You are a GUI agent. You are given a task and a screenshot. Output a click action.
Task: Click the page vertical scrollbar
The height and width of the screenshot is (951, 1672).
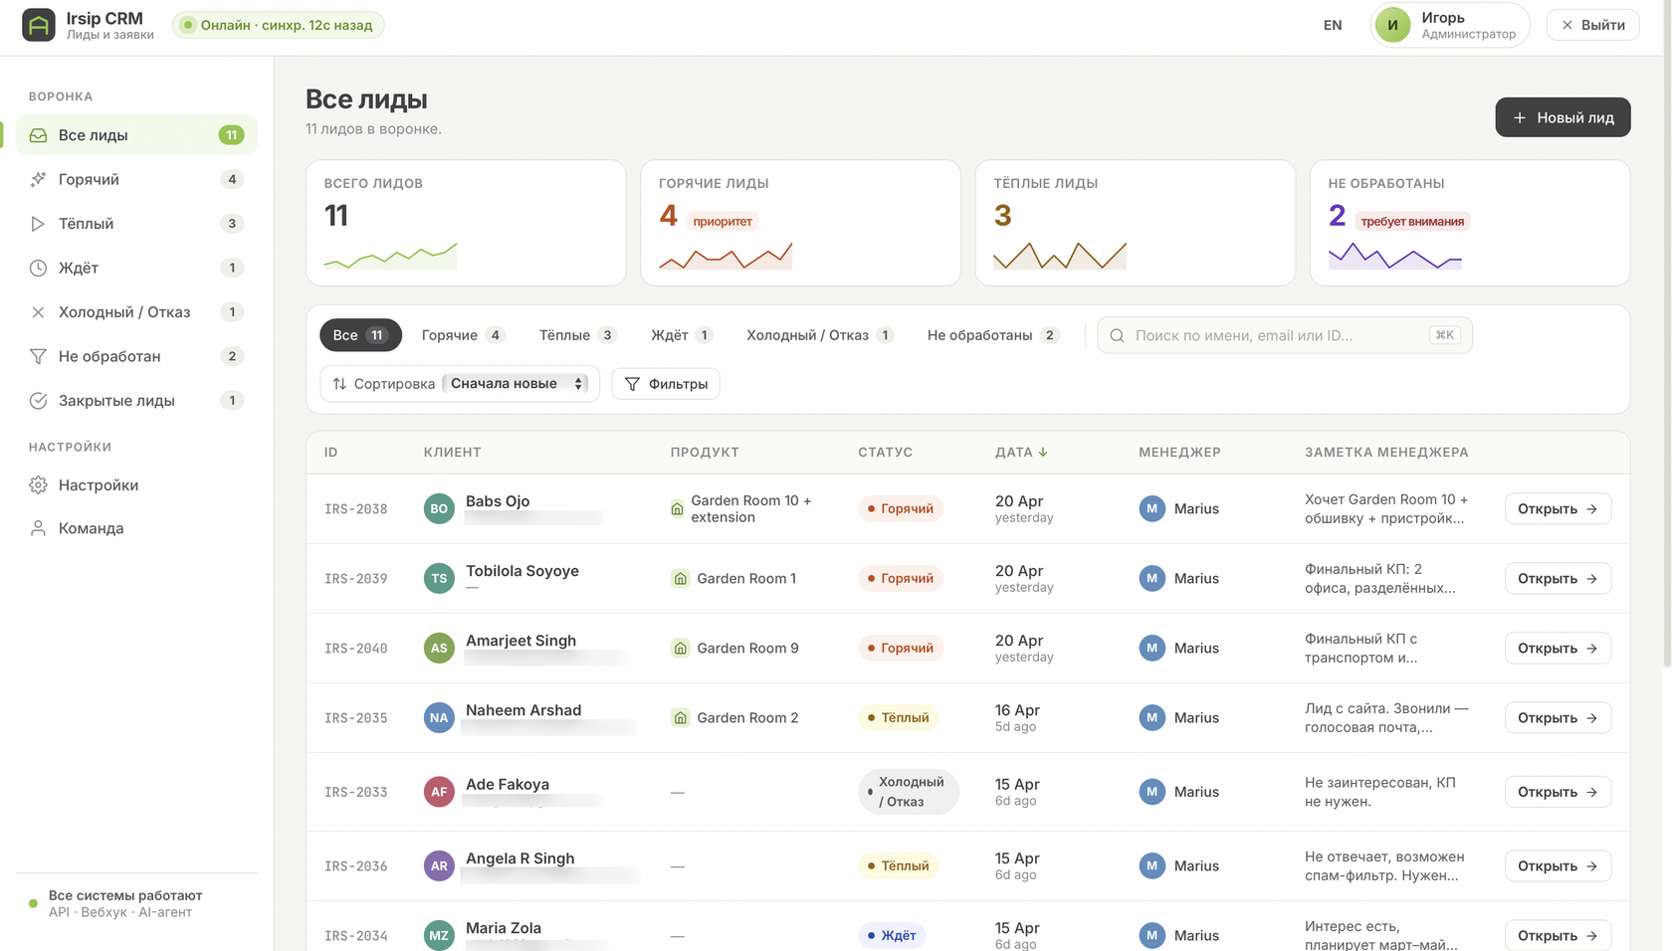(1667, 333)
